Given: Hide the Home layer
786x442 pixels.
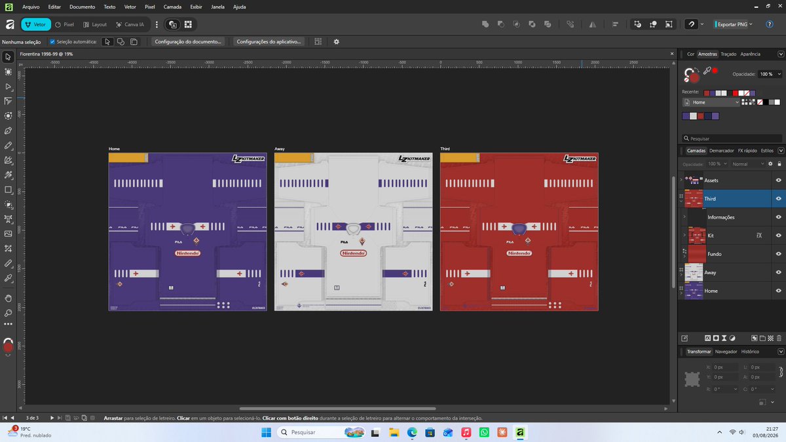Looking at the screenshot, I should (778, 290).
